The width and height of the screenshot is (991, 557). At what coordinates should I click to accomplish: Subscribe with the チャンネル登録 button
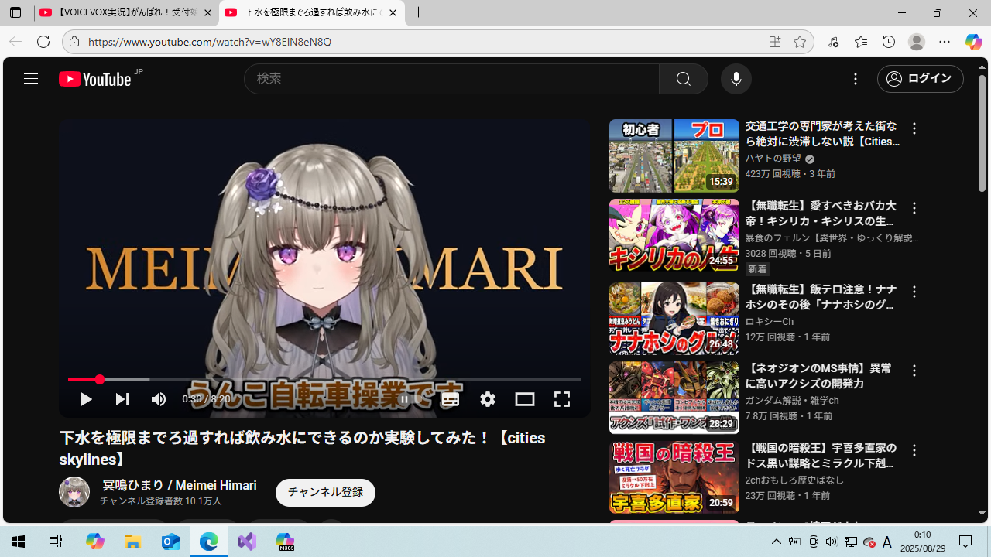(x=325, y=493)
